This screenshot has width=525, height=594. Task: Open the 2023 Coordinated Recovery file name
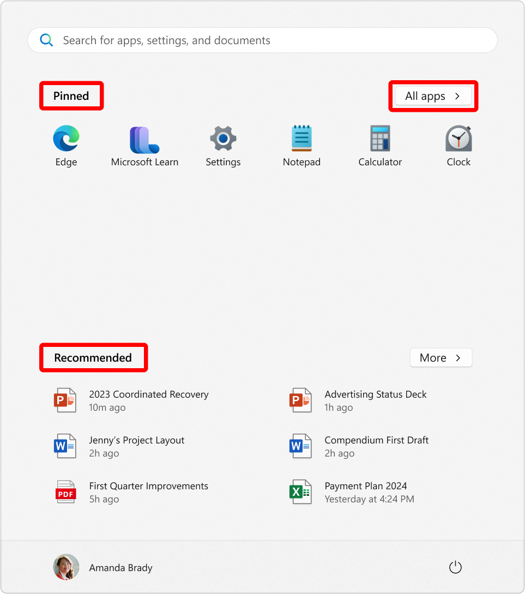pyautogui.click(x=149, y=394)
